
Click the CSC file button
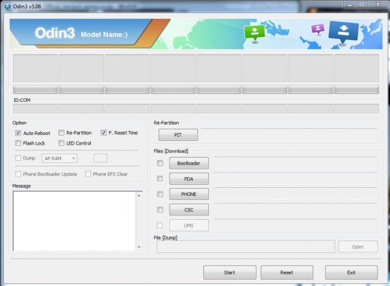(188, 209)
